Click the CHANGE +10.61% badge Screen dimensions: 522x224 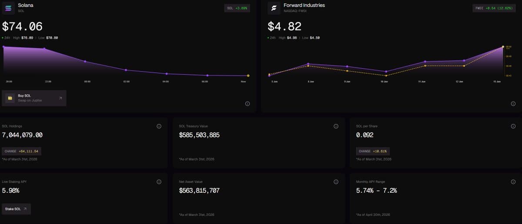click(x=373, y=151)
